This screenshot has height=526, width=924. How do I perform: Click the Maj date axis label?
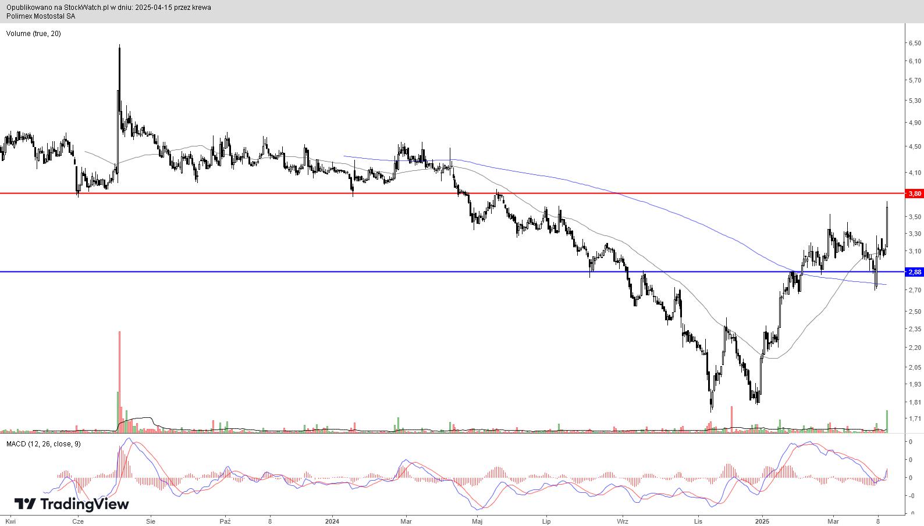(477, 521)
